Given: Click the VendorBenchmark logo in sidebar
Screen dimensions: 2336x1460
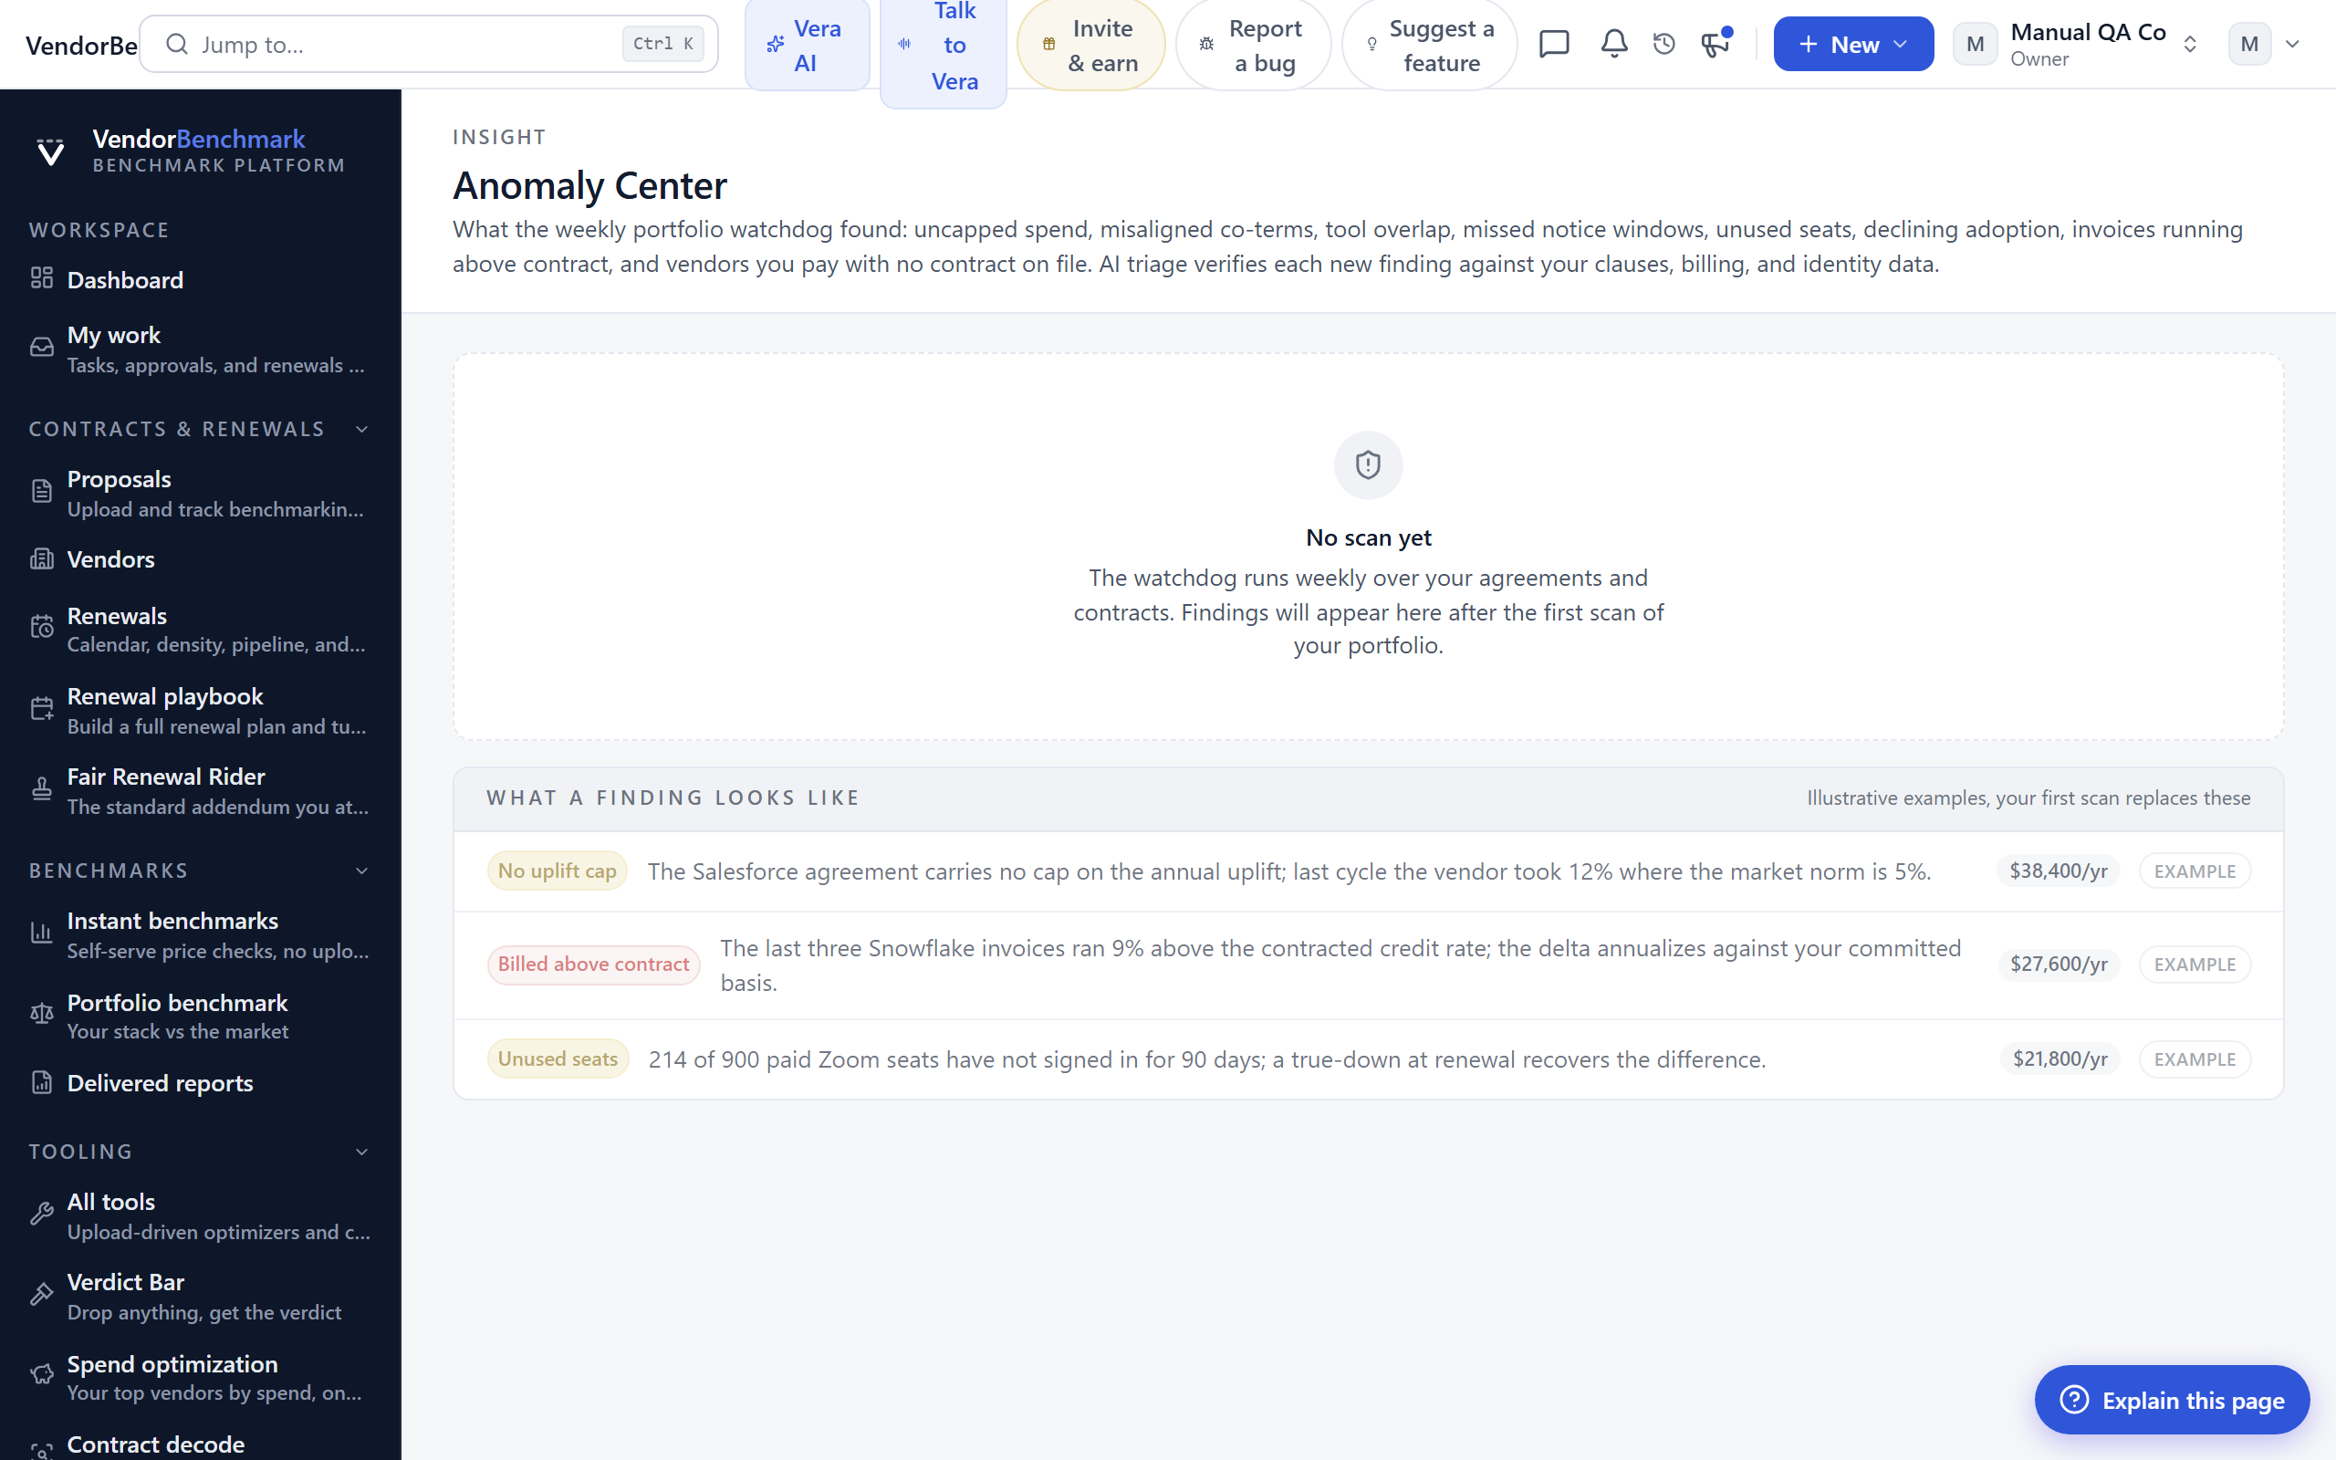Looking at the screenshot, I should pos(50,151).
